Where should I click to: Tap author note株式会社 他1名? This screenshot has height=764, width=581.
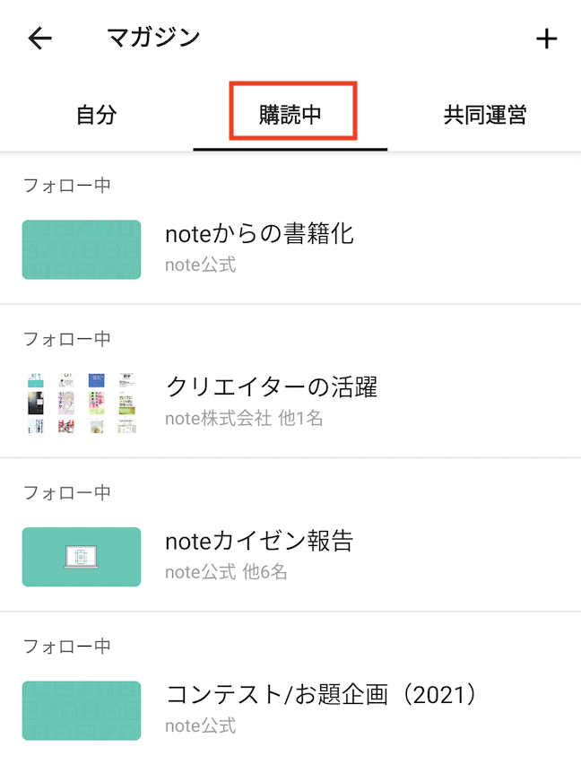(244, 418)
